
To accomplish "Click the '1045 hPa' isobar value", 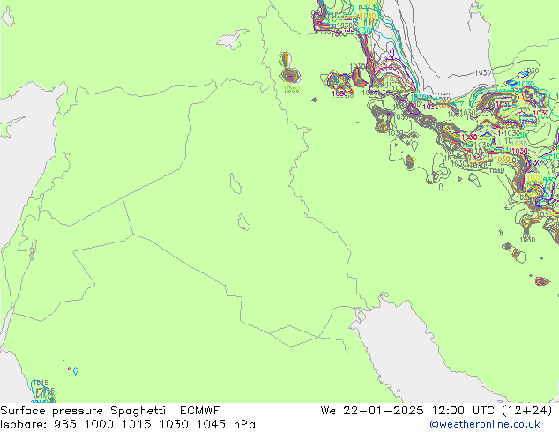I will (x=226, y=424).
